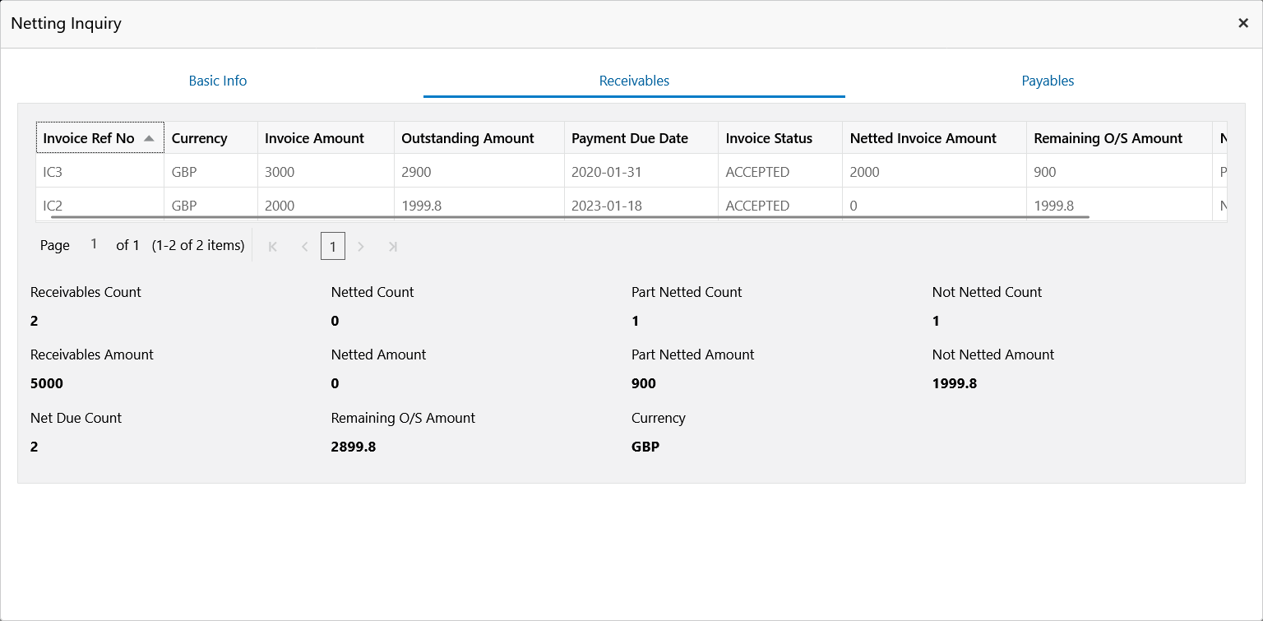Click the remaining O/S amount 900 cell
The image size is (1263, 621).
[x=1119, y=172]
